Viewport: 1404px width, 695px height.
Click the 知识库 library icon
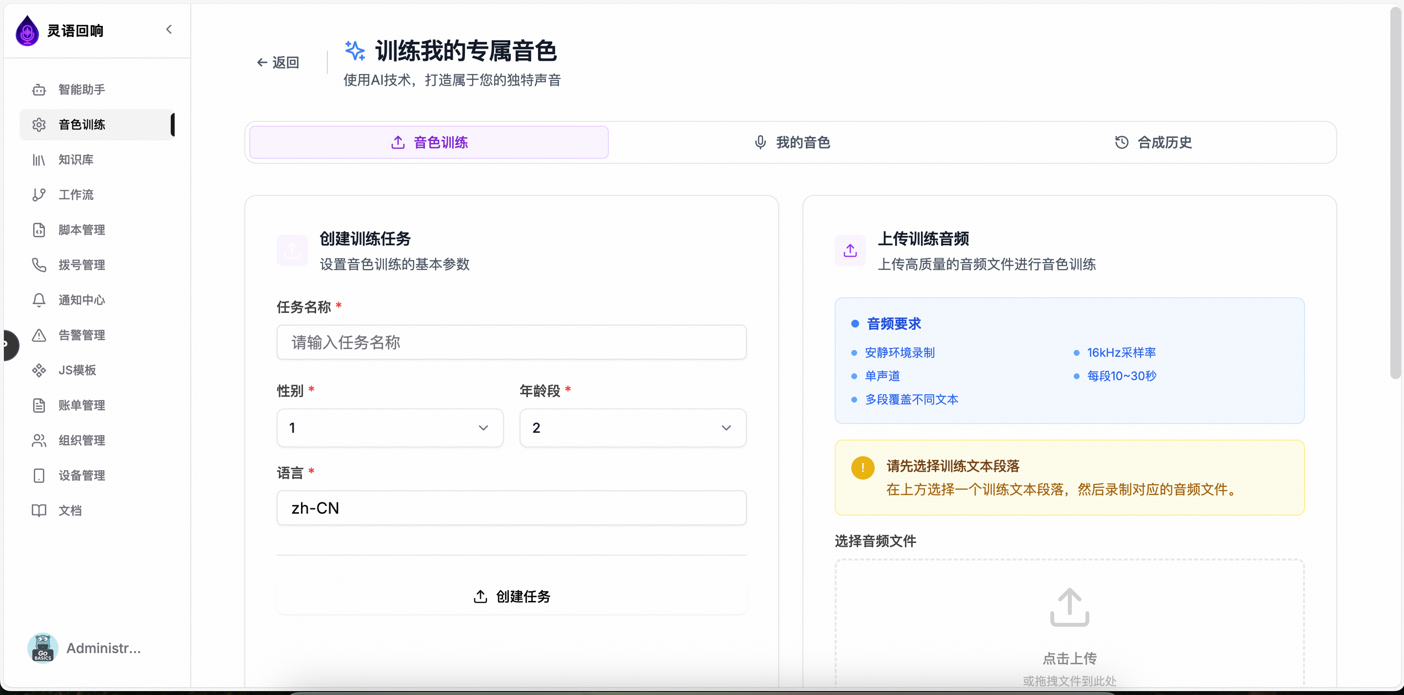tap(39, 159)
